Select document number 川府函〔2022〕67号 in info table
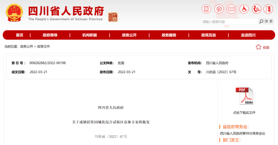The height and width of the screenshot is (145, 278). tap(221, 72)
